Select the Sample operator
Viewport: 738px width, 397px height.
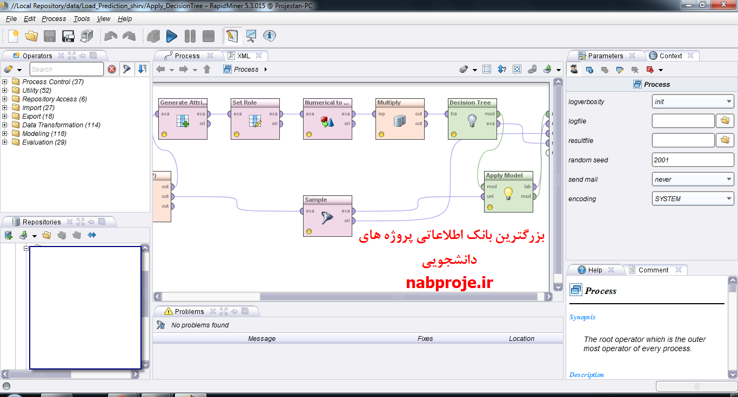click(x=327, y=216)
